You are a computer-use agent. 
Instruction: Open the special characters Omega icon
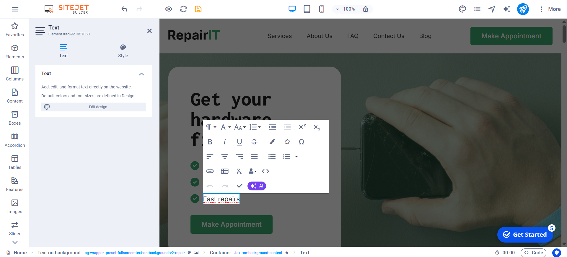[x=301, y=142]
